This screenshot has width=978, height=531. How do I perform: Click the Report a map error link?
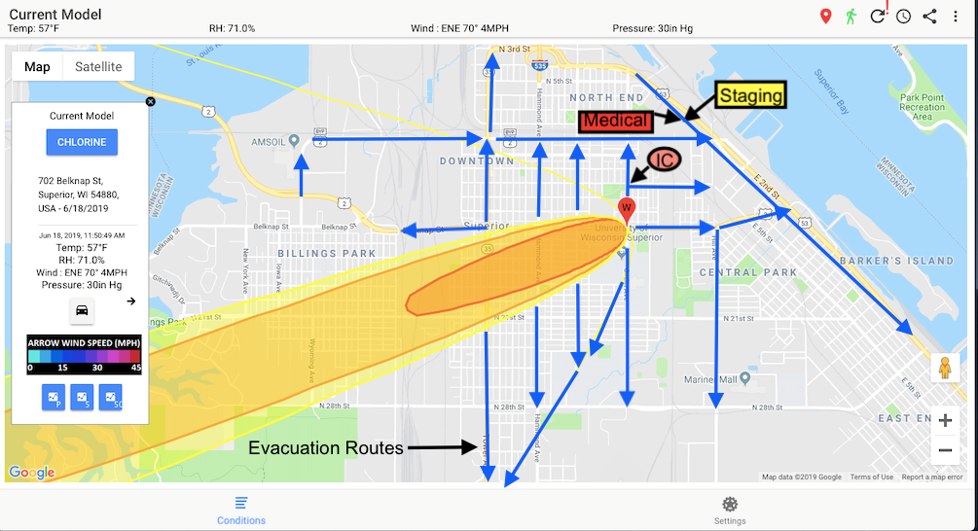pos(932,477)
